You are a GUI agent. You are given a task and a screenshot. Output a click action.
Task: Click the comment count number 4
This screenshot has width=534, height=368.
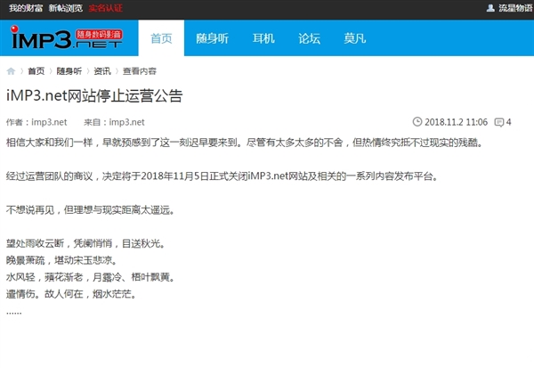pyautogui.click(x=508, y=122)
